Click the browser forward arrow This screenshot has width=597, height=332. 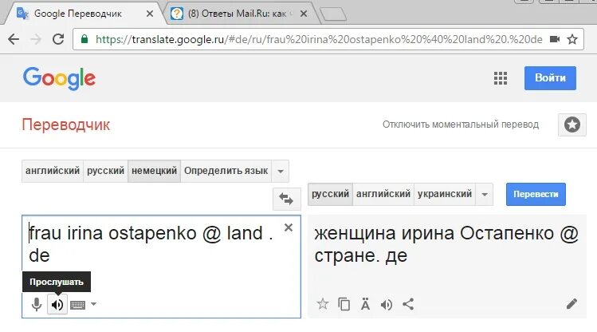point(36,39)
